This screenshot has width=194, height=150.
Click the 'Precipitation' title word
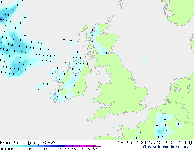13,143
